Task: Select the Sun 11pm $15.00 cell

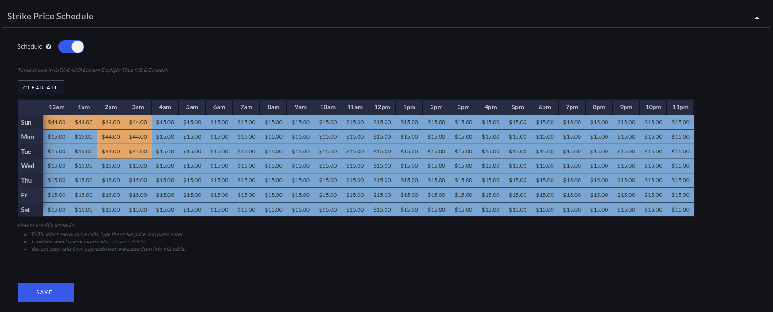Action: click(x=681, y=122)
